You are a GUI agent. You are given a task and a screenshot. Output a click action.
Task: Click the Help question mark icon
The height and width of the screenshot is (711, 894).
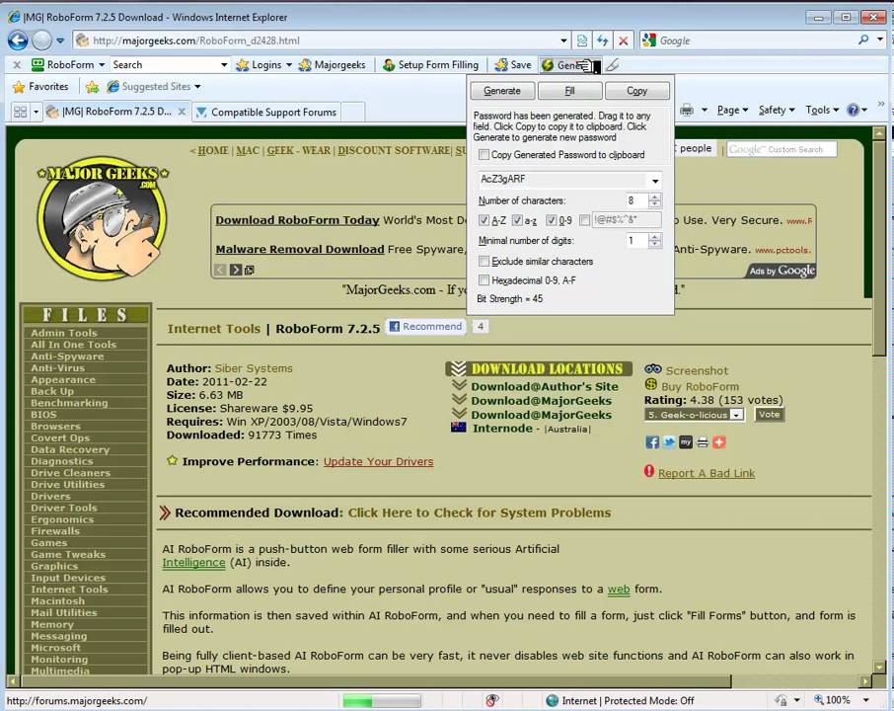pyautogui.click(x=853, y=110)
